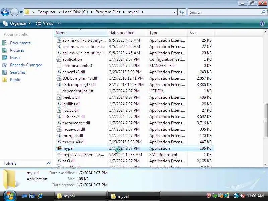Click the red security alert tray icon
The height and width of the screenshot is (201, 268).
(208, 196)
